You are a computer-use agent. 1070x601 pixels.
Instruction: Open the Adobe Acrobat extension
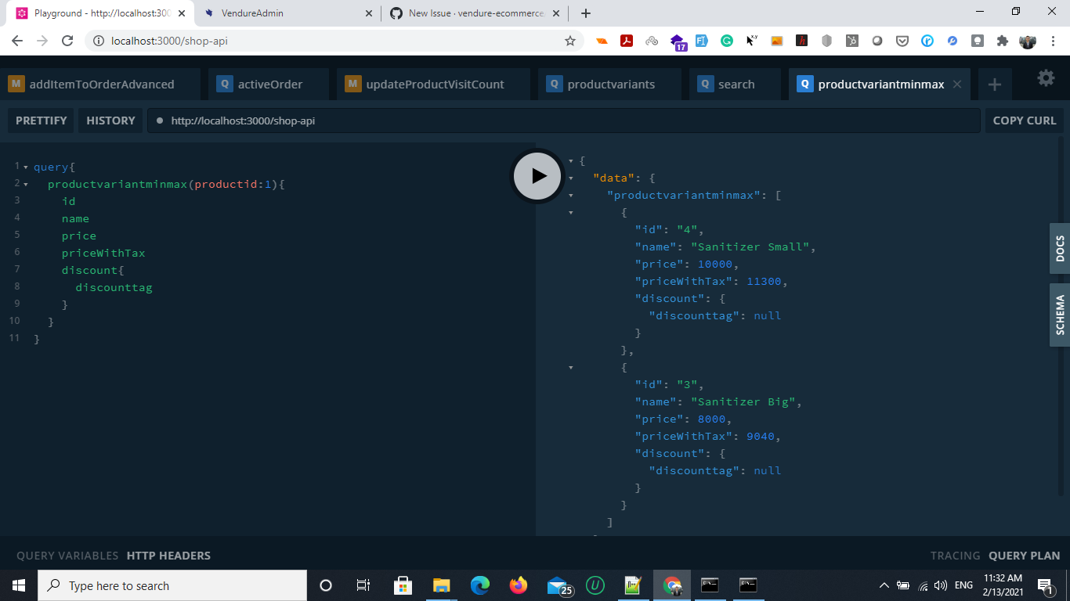pos(627,40)
